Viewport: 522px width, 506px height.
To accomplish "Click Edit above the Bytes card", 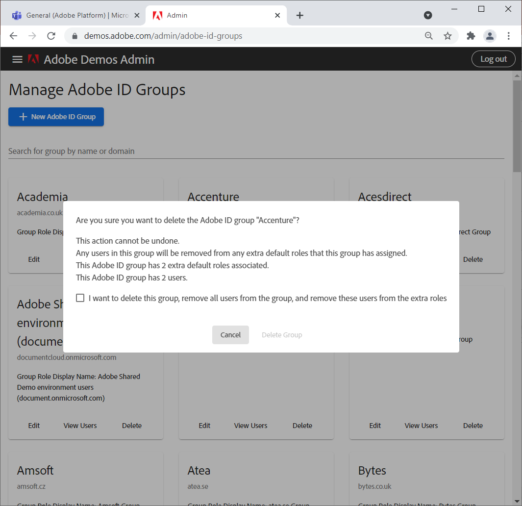I will 375,426.
